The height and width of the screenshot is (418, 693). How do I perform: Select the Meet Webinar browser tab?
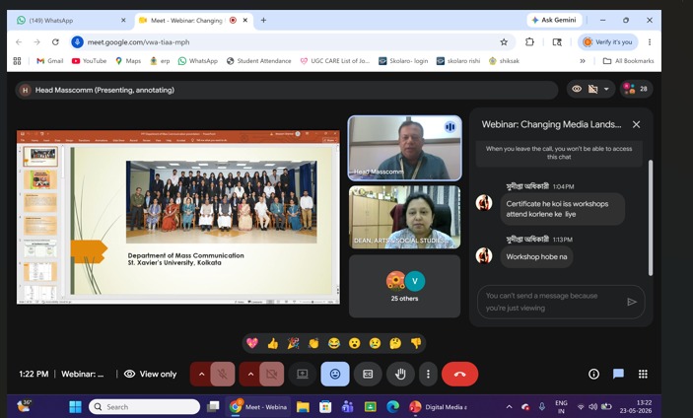(193, 21)
